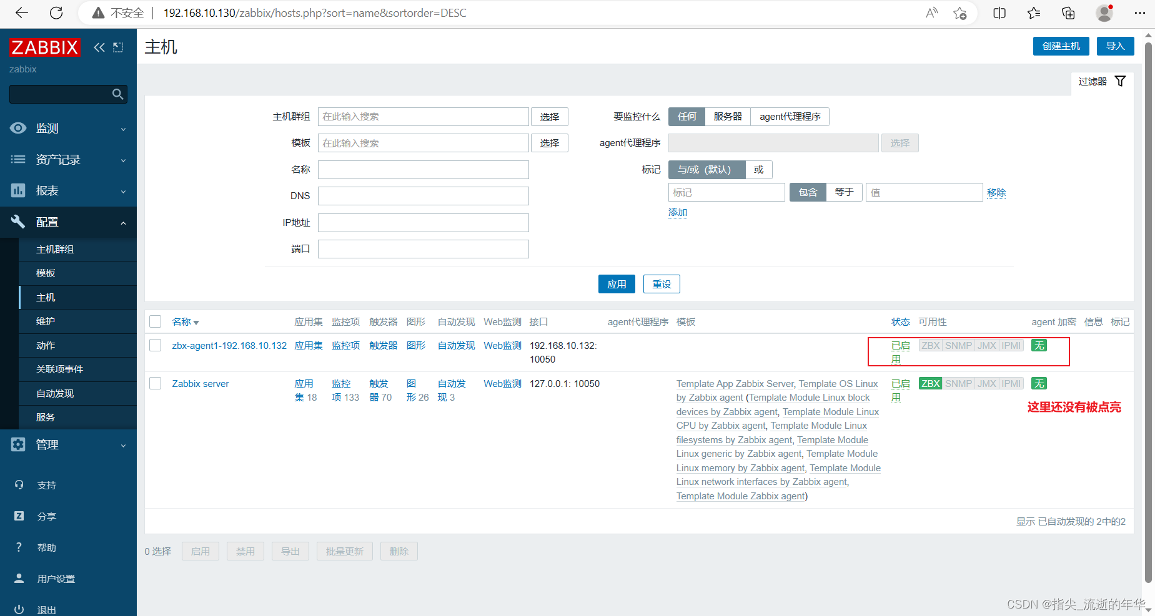This screenshot has width=1155, height=616.
Task: Click the 重设 filter button
Action: click(662, 284)
